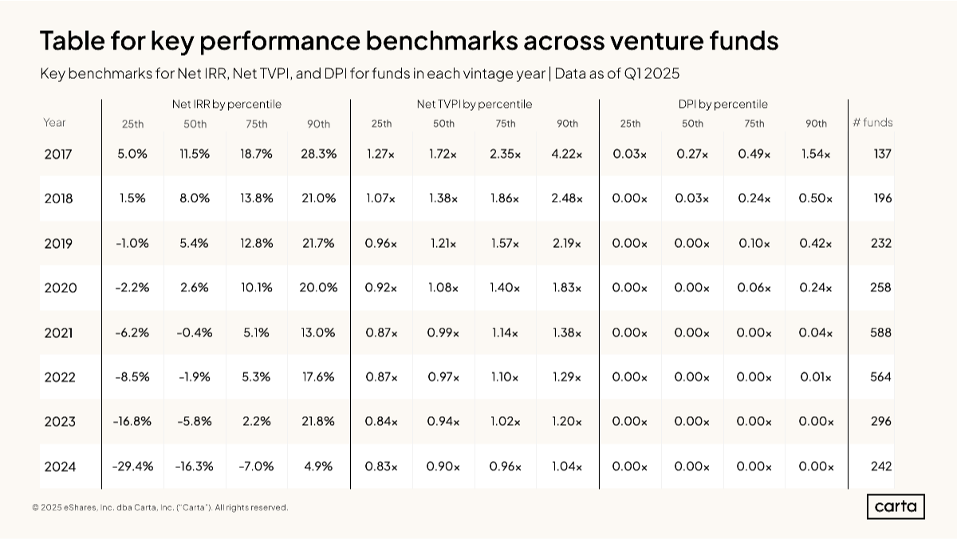The image size is (957, 539).
Task: Select the 2.48x Net TVPI cell
Action: [567, 199]
